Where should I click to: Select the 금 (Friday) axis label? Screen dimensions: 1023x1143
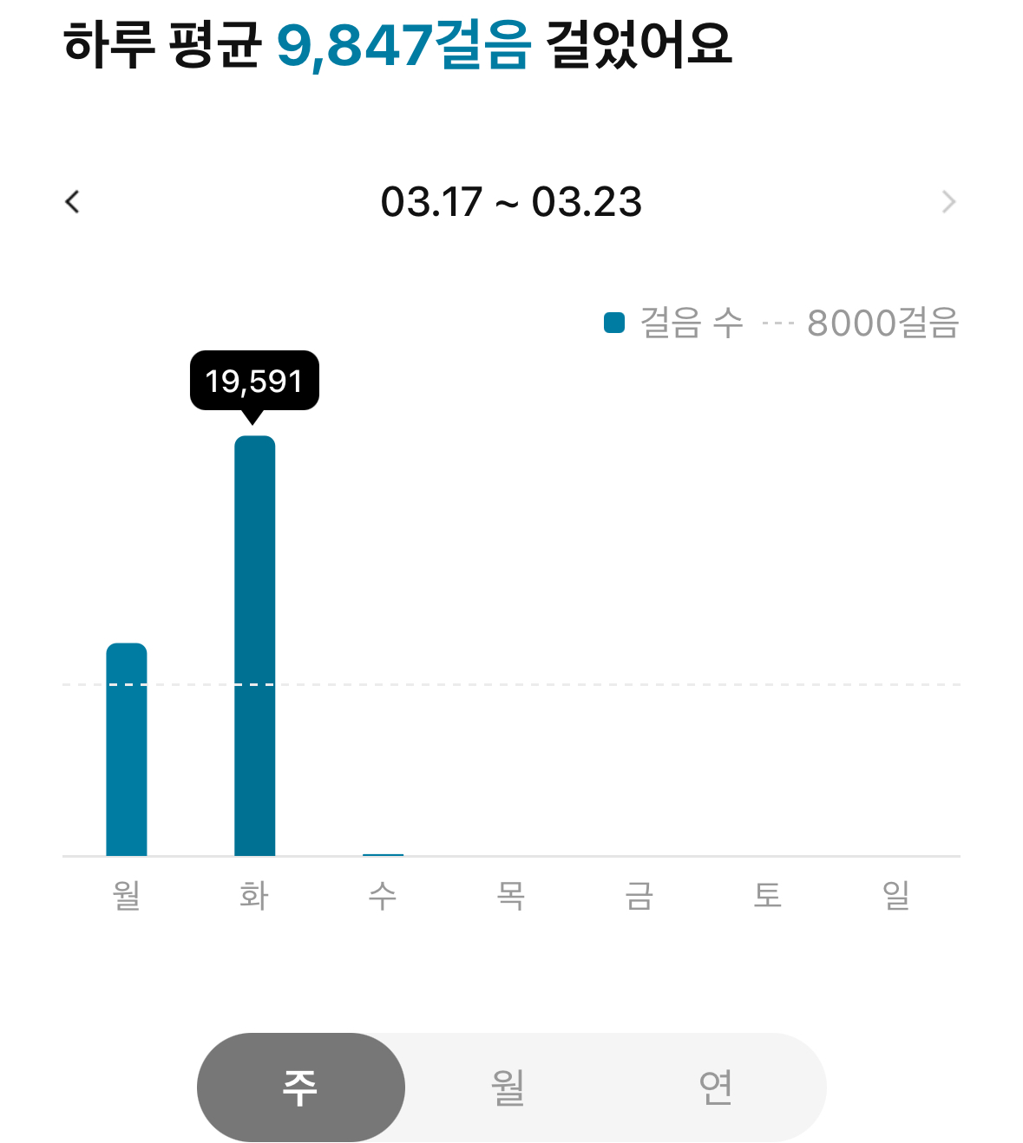(639, 895)
